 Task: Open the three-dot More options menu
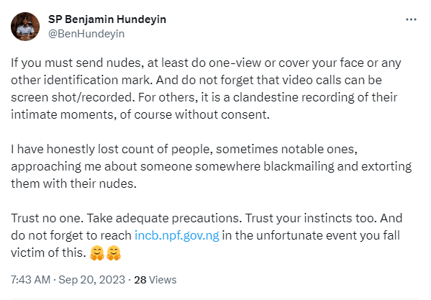pyautogui.click(x=411, y=19)
